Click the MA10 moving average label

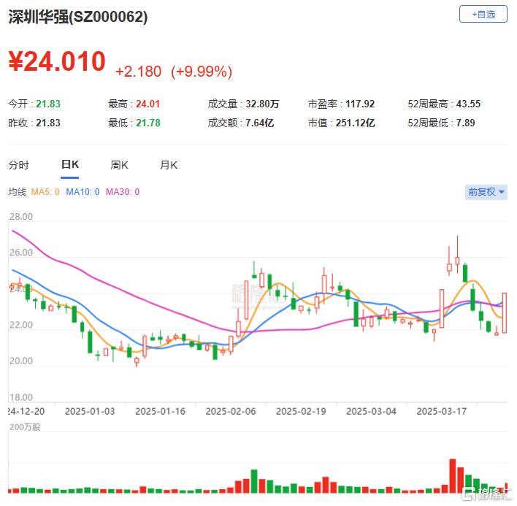pos(83,192)
